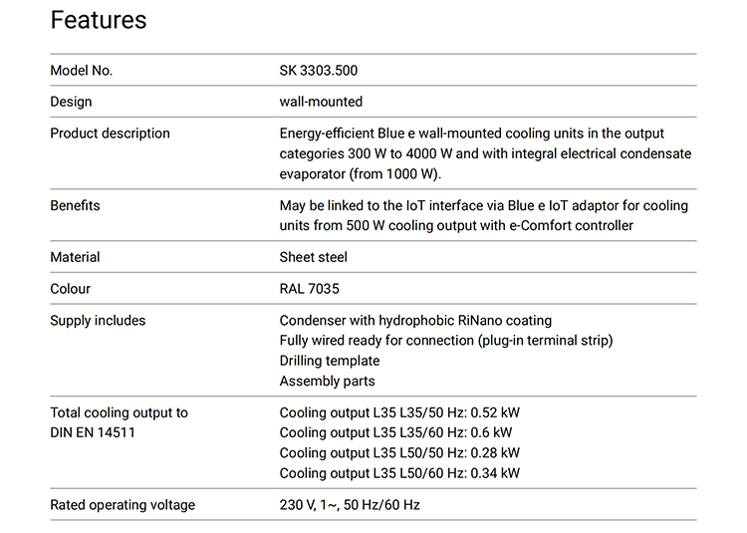Select the Assembly parts entry
Image resolution: width=747 pixels, height=533 pixels.
point(328,382)
